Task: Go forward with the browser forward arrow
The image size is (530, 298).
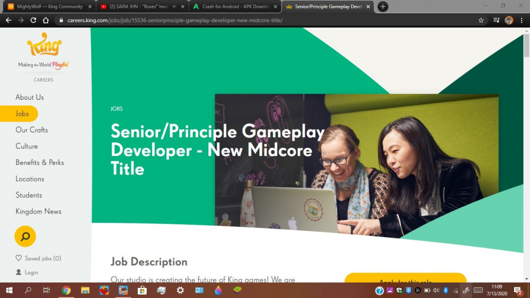Action: click(x=21, y=20)
